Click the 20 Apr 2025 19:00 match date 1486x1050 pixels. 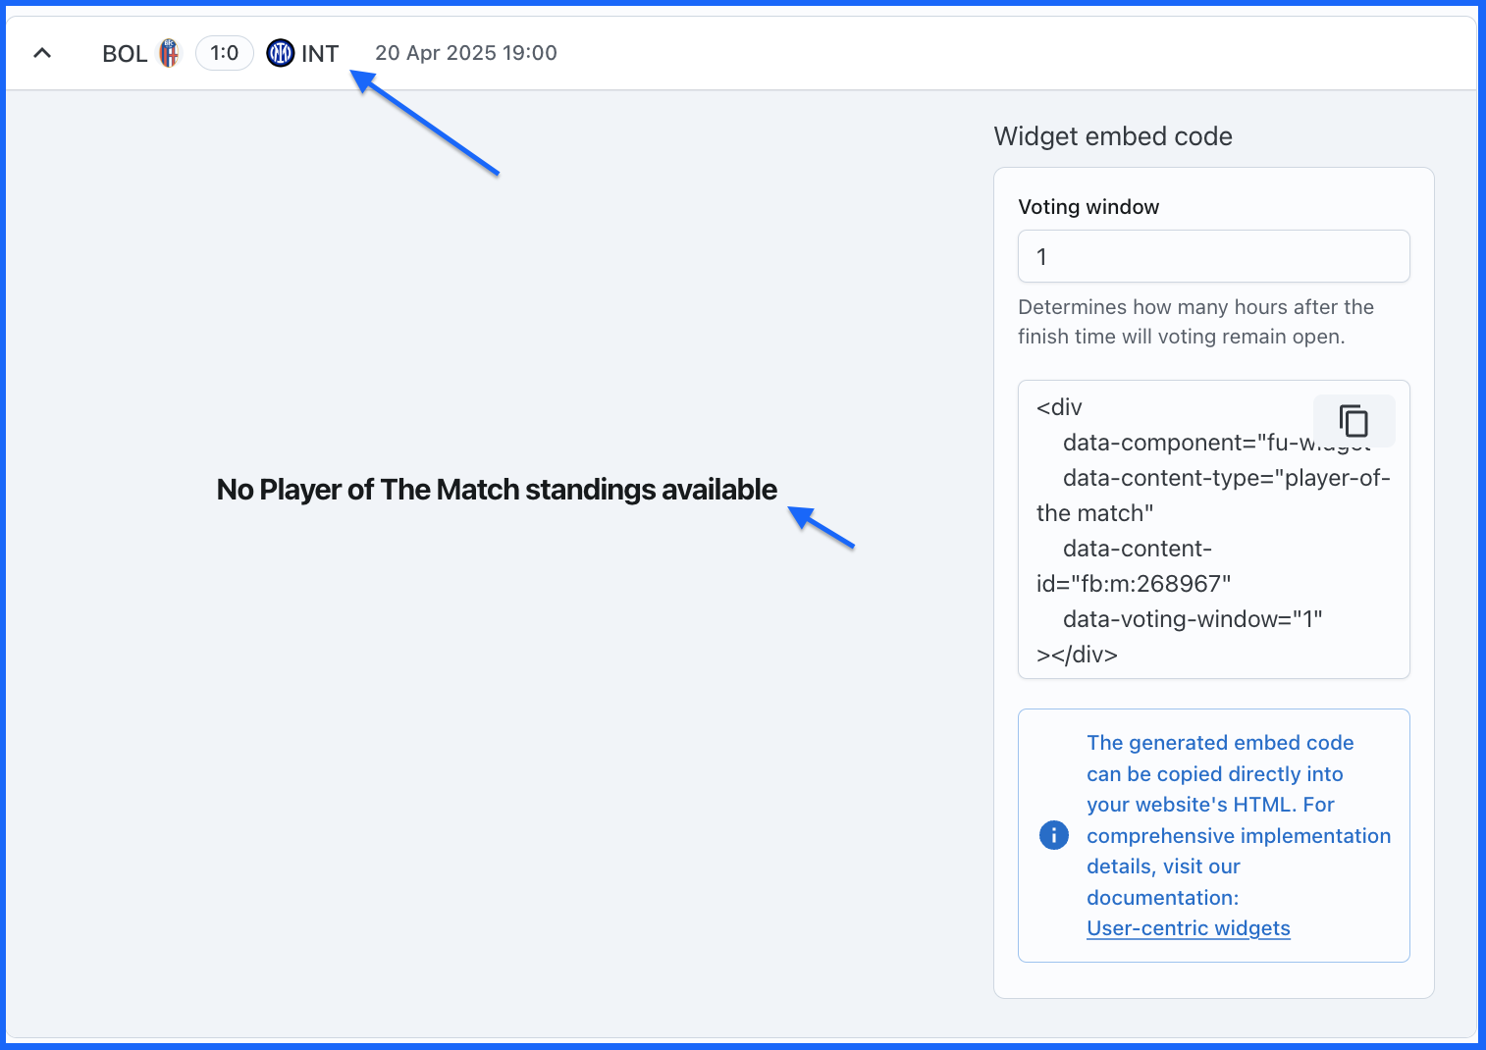(466, 53)
